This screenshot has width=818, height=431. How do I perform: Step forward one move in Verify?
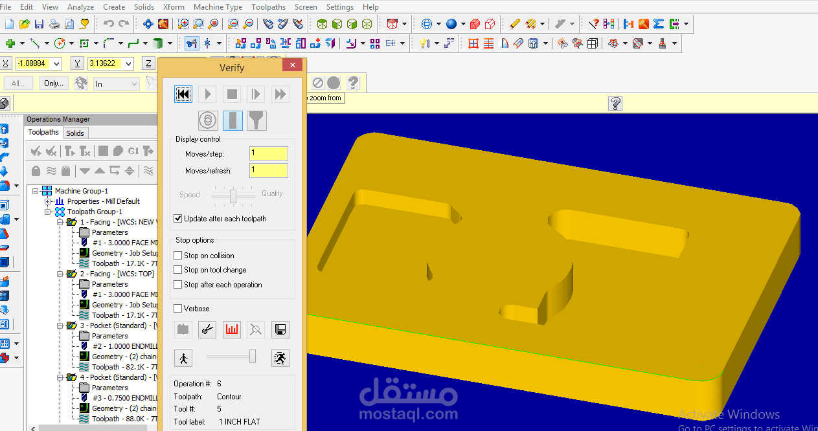[x=256, y=94]
